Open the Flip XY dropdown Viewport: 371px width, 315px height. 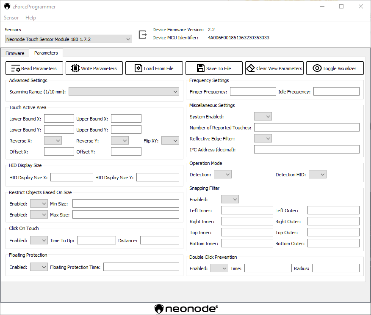[x=170, y=141]
